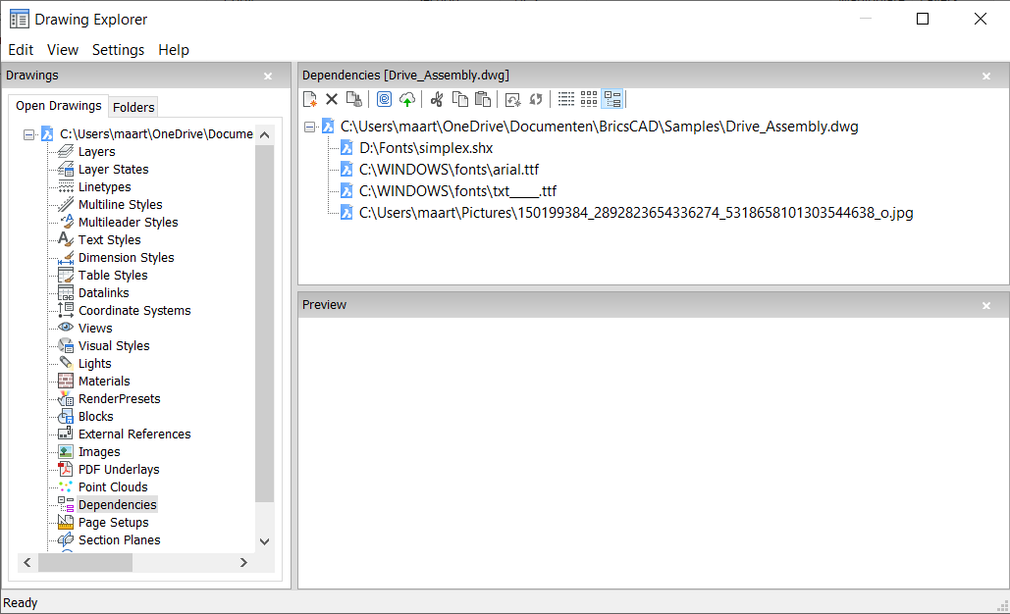Click the Paste toolbar icon
This screenshot has height=614, width=1010.
point(482,98)
